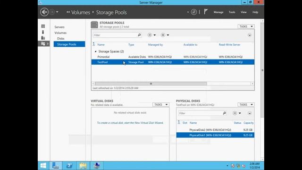Image resolution: width=302 pixels, height=170 pixels.
Task: Click the forward navigation arrow
Action: [x=52, y=12]
